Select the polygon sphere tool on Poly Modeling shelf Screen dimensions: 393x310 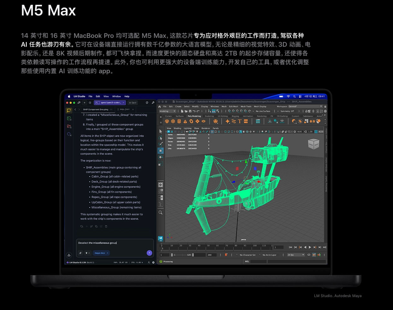[x=167, y=121]
